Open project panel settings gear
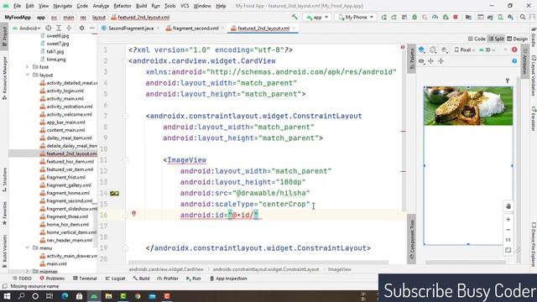 click(81, 28)
